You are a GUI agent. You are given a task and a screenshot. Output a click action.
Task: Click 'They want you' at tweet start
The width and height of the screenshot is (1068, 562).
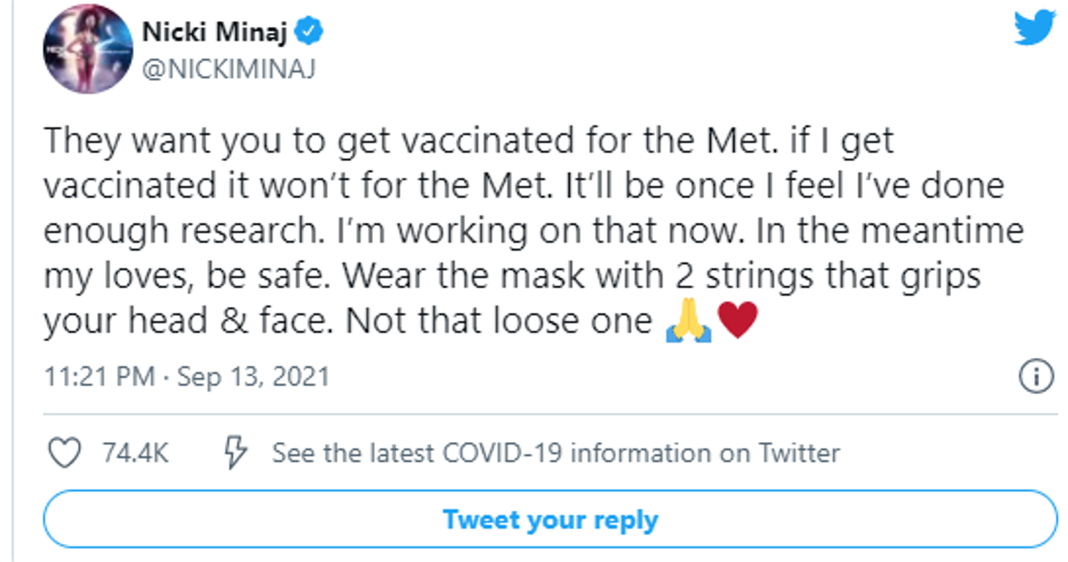coord(162,140)
